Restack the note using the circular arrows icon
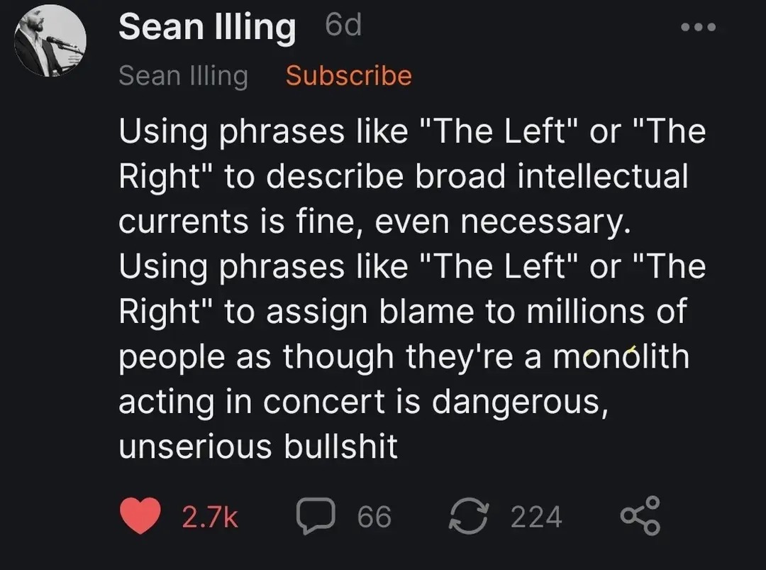The height and width of the screenshot is (570, 766). [x=468, y=516]
